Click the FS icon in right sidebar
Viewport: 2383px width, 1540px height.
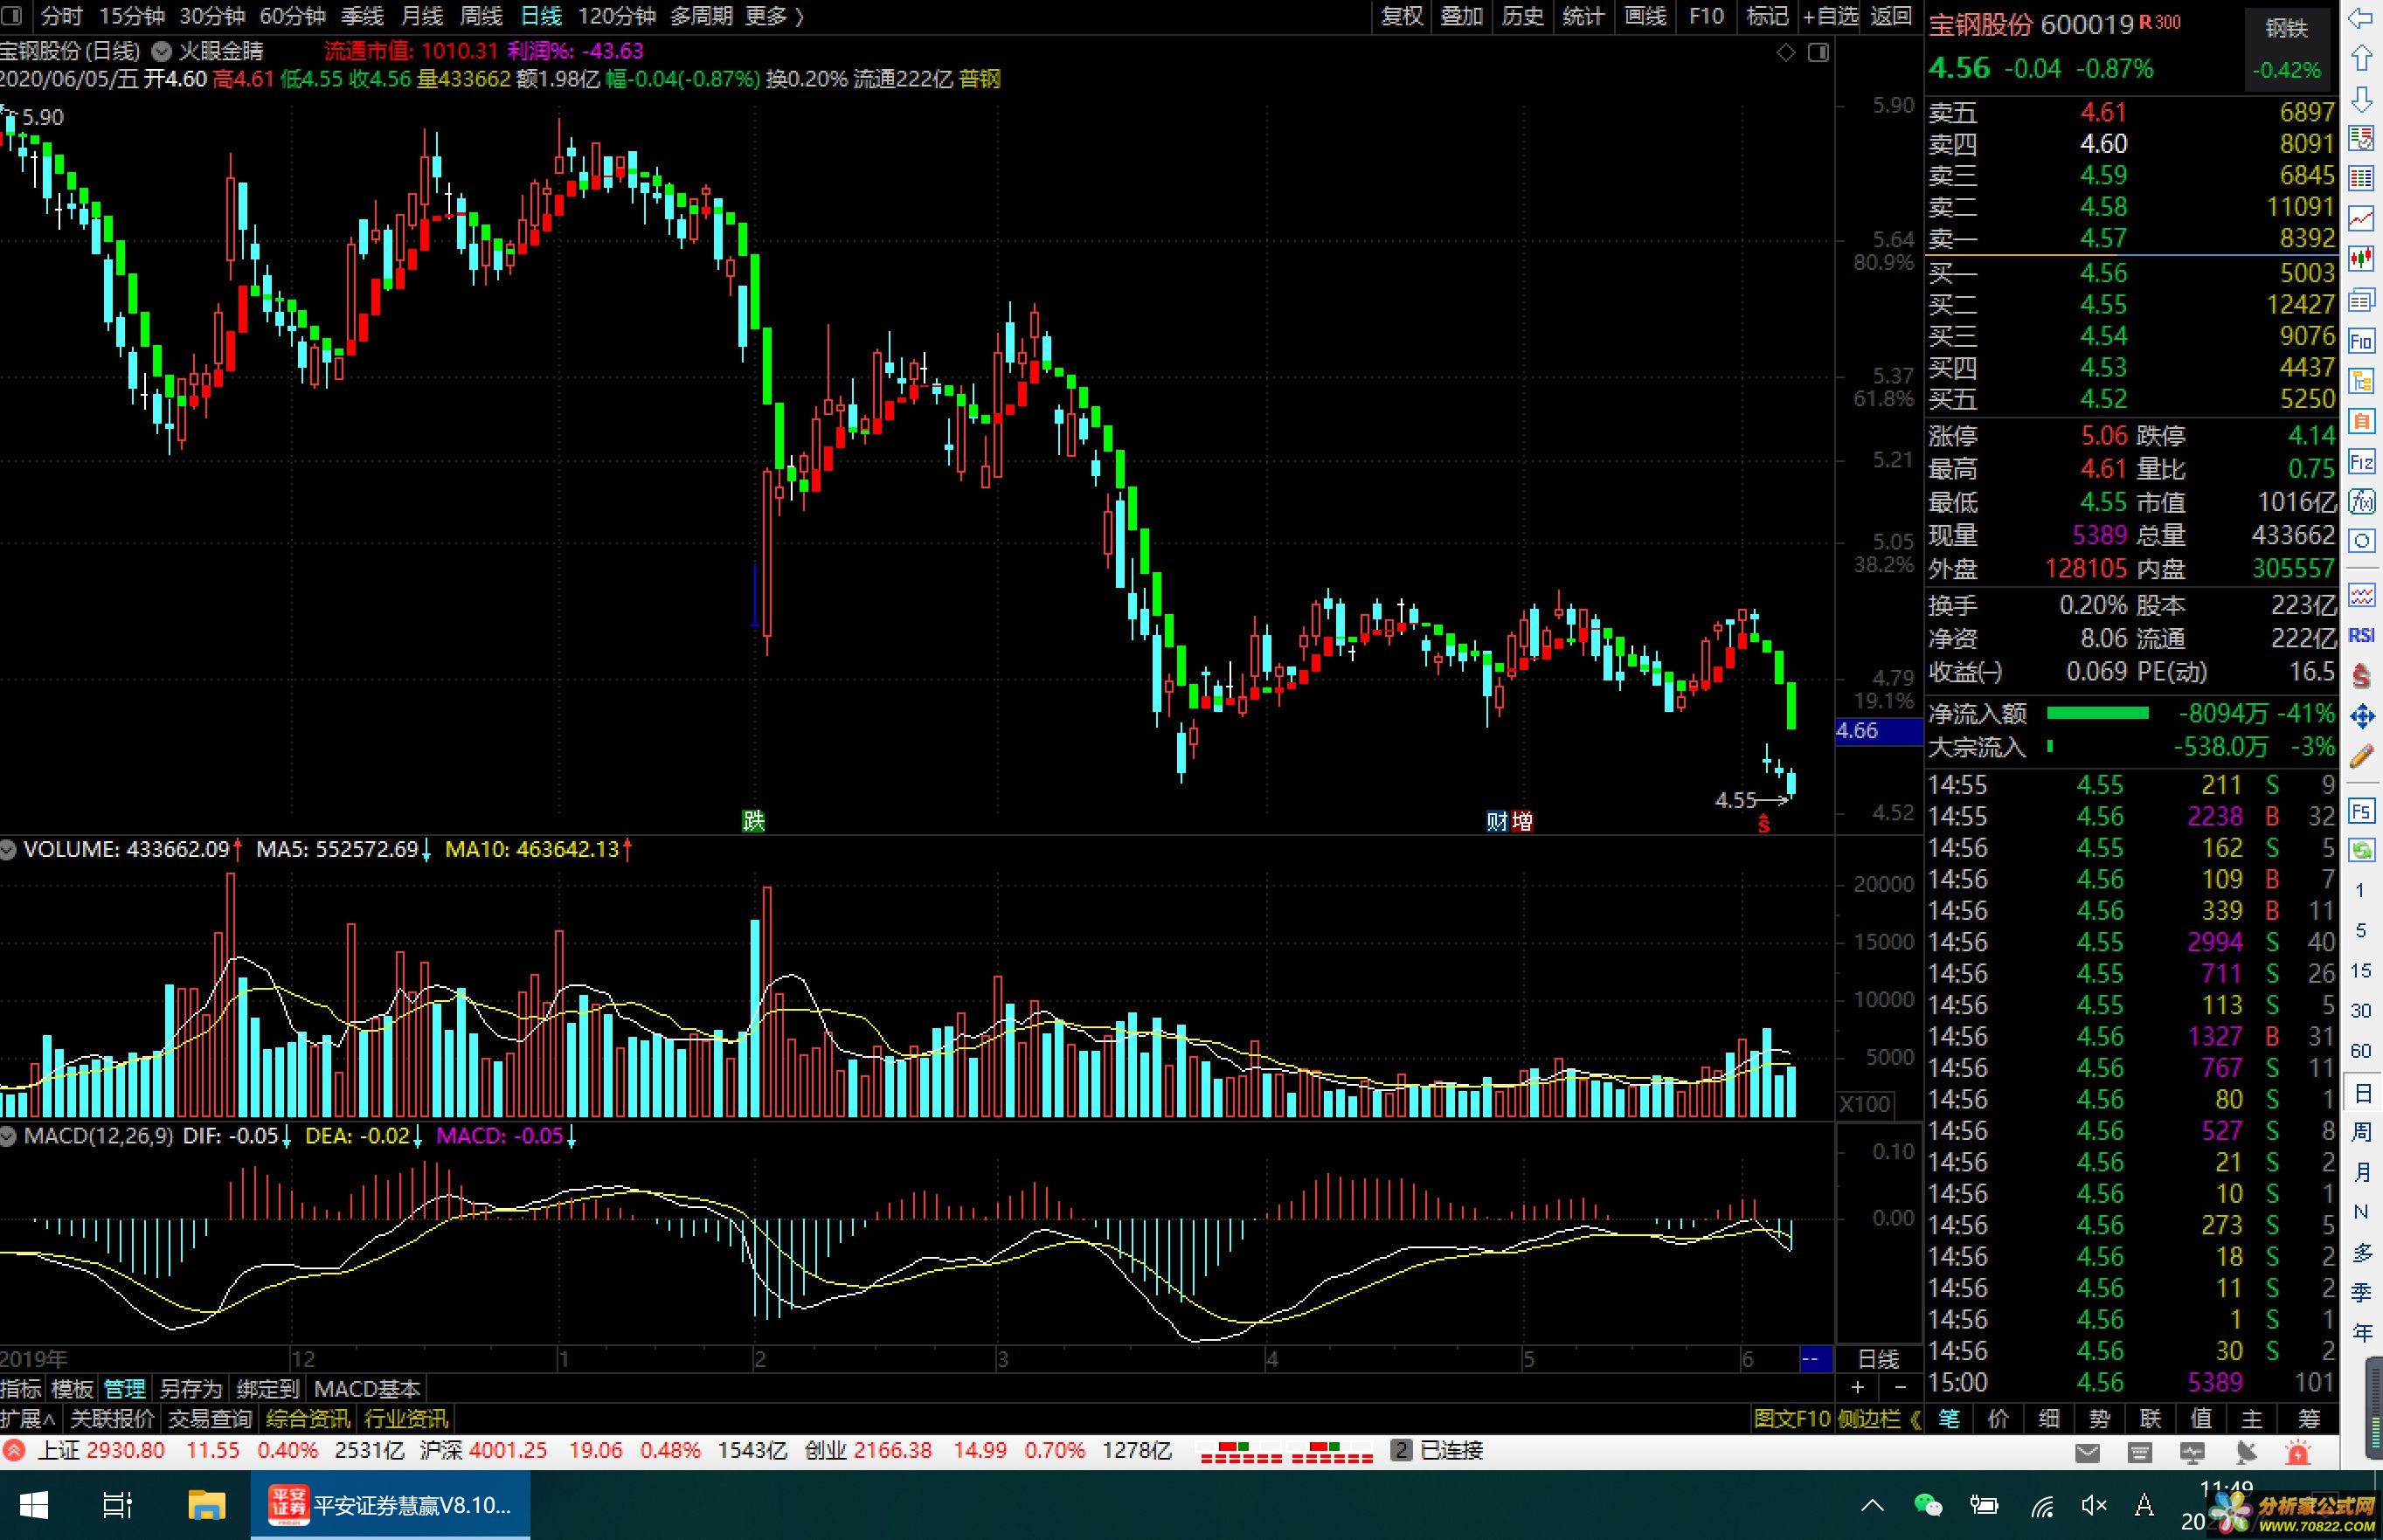click(x=2361, y=810)
